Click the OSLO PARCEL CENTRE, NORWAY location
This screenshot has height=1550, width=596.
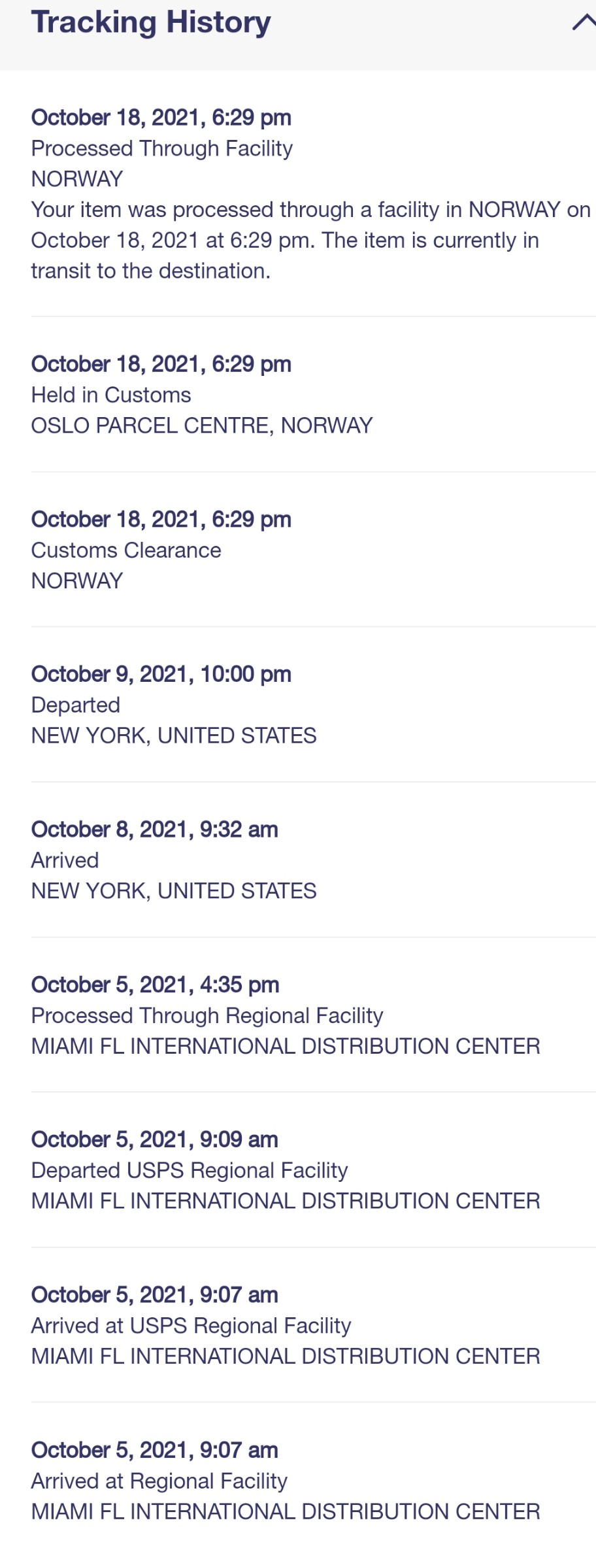pyautogui.click(x=201, y=426)
